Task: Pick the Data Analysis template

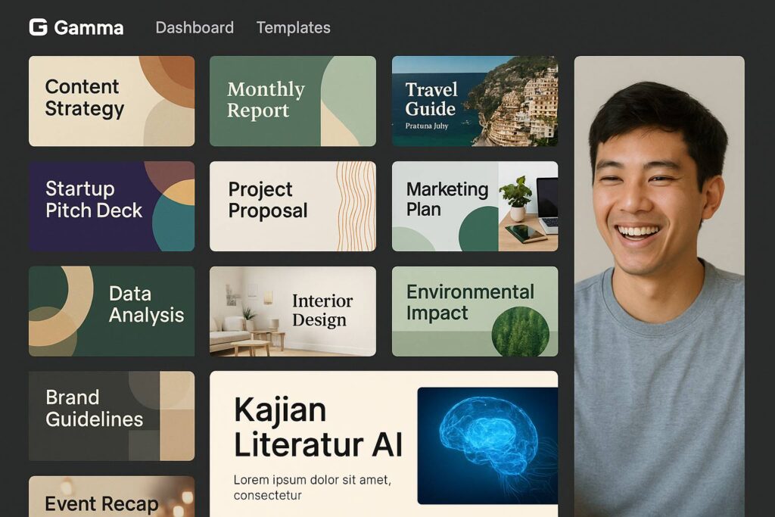Action: (x=112, y=311)
